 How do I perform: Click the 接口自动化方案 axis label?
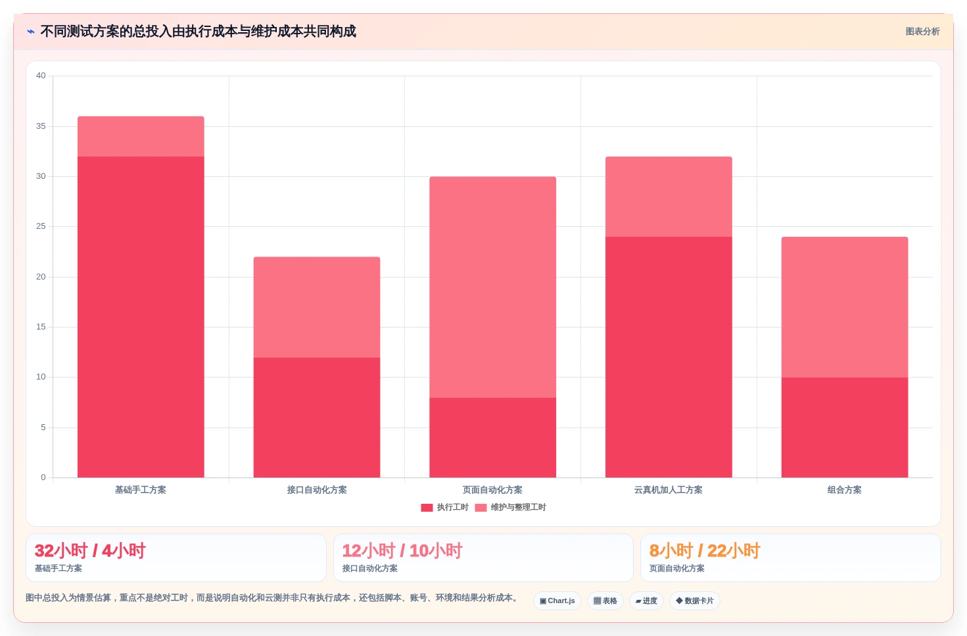[317, 490]
